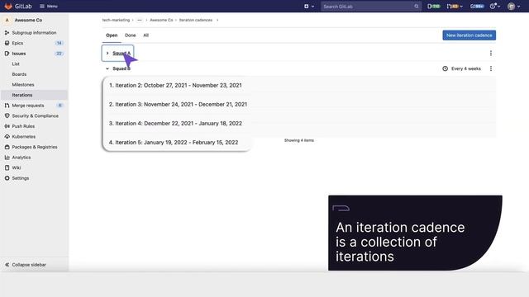Open Security & Compliance in the sidebar
Viewport: 529px width, 297px height.
pos(35,115)
